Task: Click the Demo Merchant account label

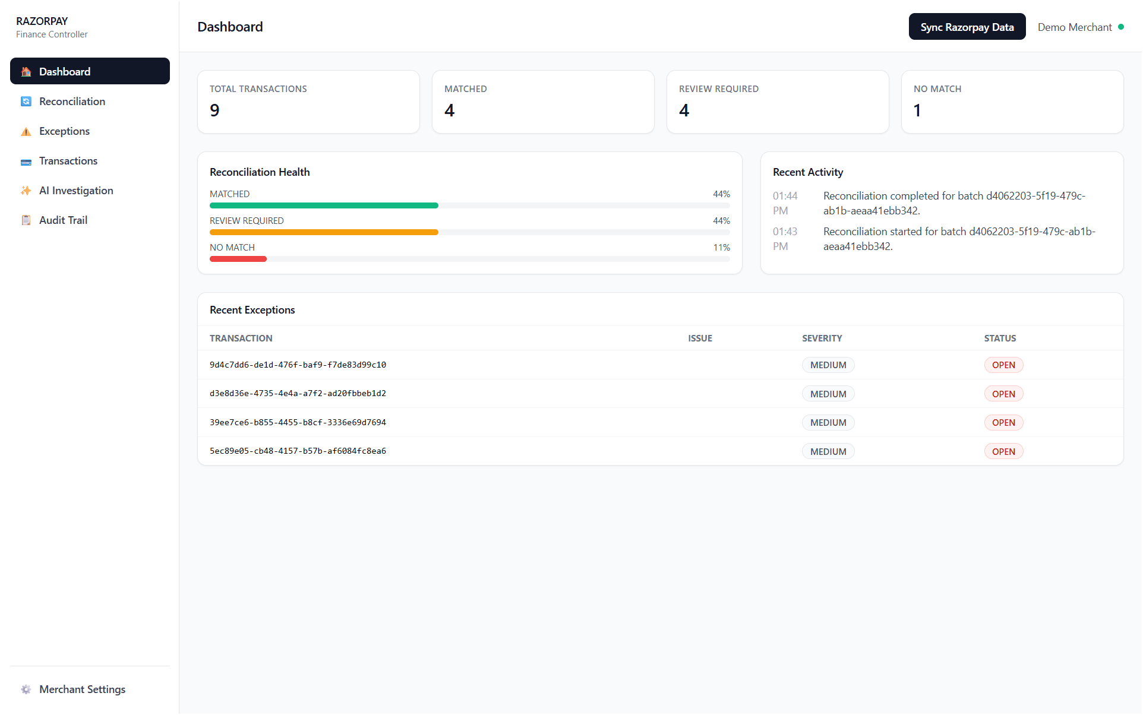Action: coord(1075,27)
